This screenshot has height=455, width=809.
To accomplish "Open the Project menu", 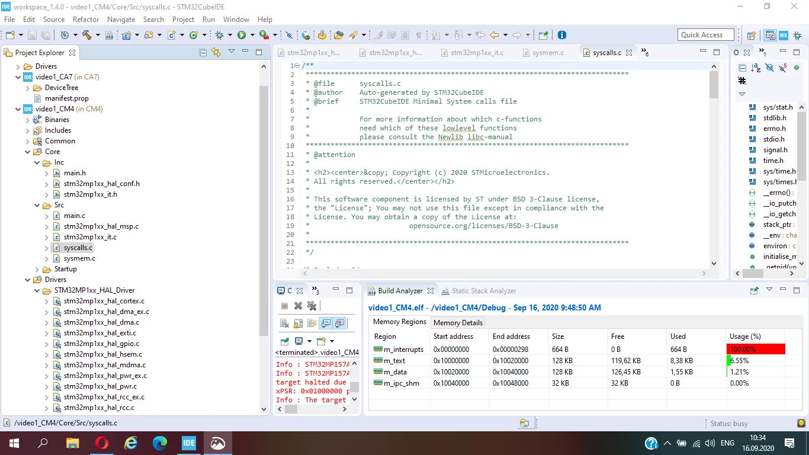I will 183,20.
